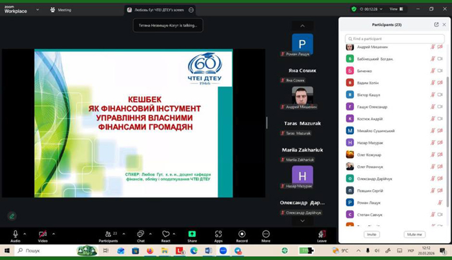Open the View layout dropdown
Viewport: 452px width, 260px height.
point(396,9)
